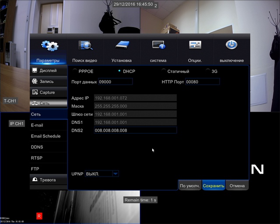Open the UPNP ВЫКЛ. combo box

tap(102, 174)
